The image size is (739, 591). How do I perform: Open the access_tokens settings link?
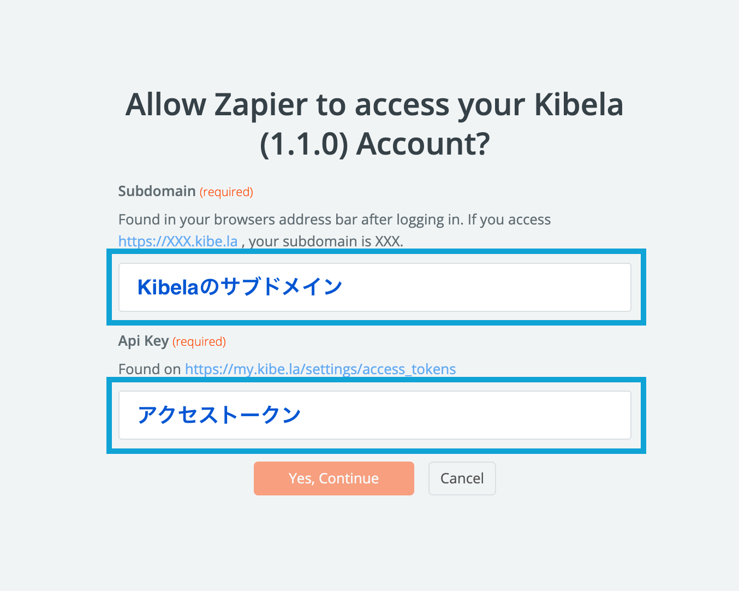pos(320,369)
